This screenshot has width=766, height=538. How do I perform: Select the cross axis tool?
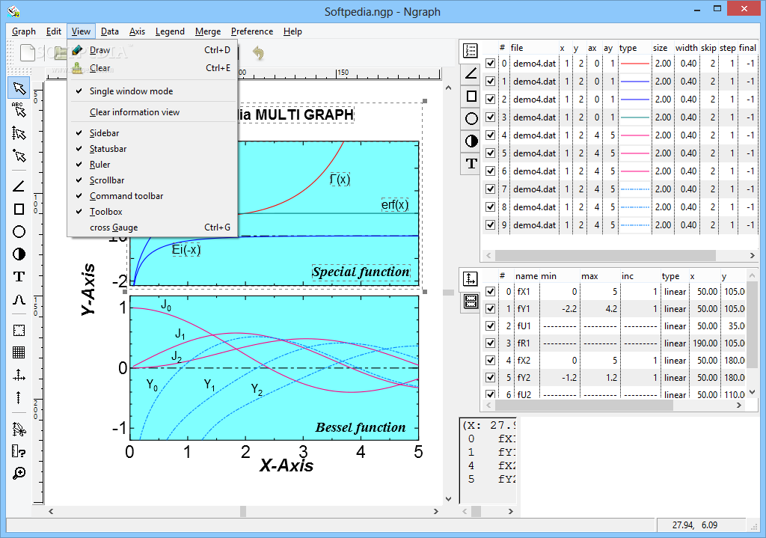coord(19,376)
